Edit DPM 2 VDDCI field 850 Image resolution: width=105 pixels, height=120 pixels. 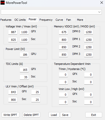[x=63, y=47]
